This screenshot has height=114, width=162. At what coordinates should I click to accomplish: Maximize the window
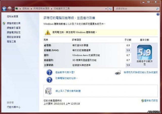click(149, 2)
